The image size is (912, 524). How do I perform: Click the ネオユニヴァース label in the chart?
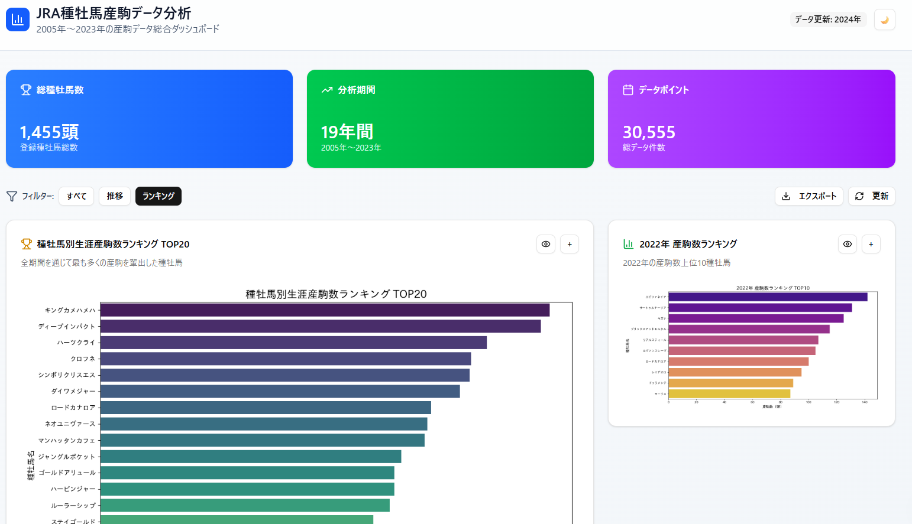70,424
